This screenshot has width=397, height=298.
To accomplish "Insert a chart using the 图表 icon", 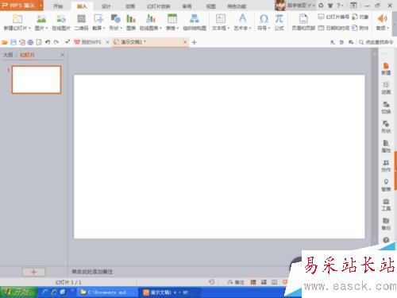I will click(131, 19).
